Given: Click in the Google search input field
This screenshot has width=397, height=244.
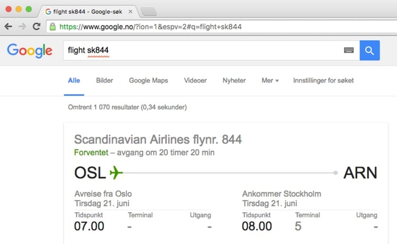Looking at the screenshot, I should point(201,51).
